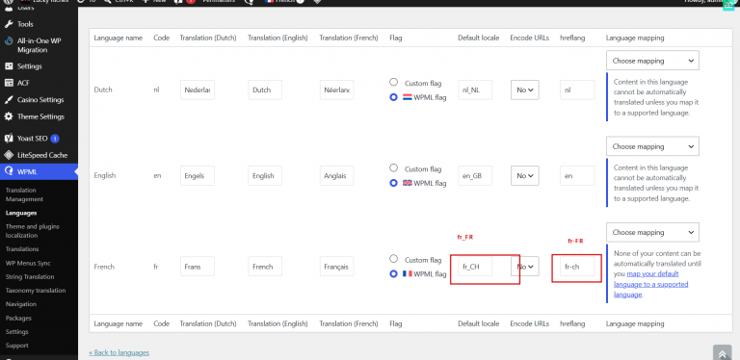Click the LiteSpeed Cache diamond icon
The image size is (740, 360).
point(9,155)
